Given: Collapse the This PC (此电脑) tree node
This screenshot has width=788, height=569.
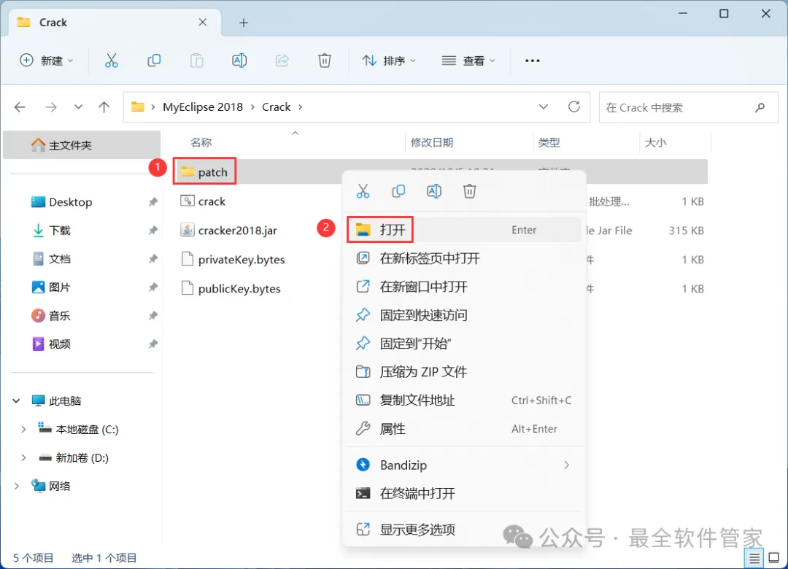Looking at the screenshot, I should (x=16, y=400).
